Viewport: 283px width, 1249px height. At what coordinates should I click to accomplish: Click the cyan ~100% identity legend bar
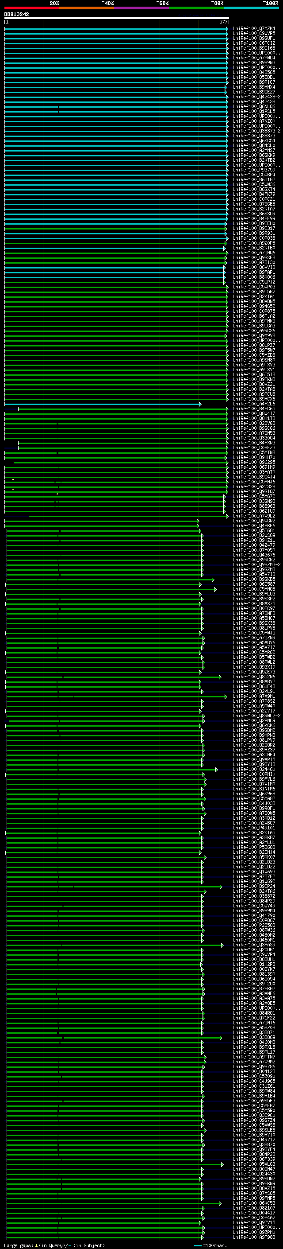pos(251,8)
